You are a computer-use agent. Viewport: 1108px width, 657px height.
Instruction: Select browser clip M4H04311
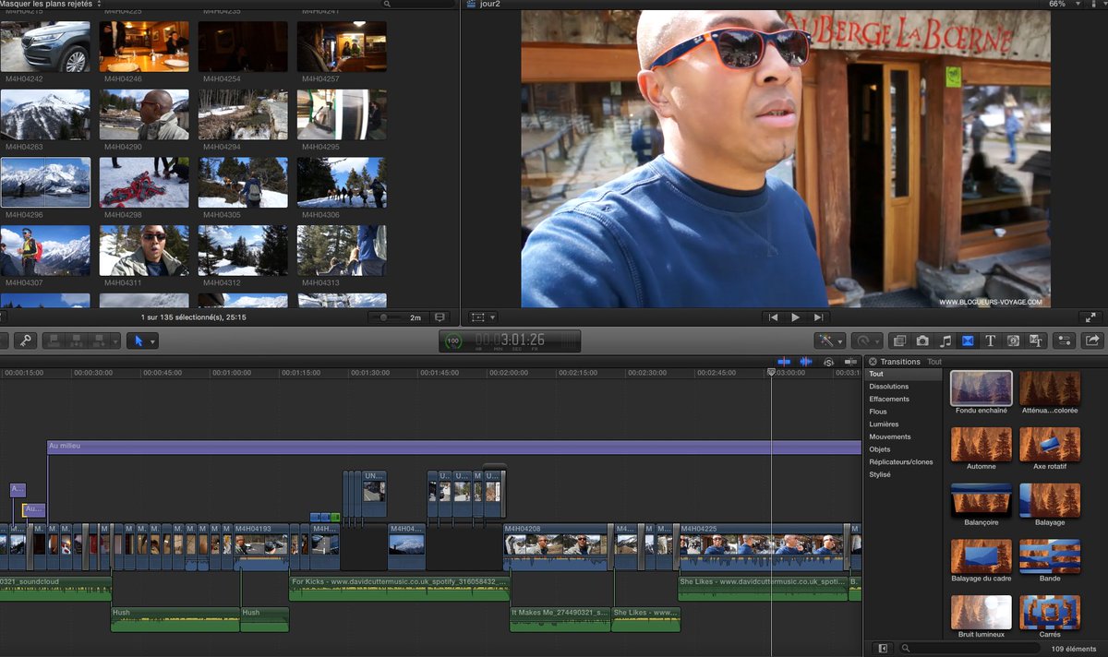(x=144, y=250)
